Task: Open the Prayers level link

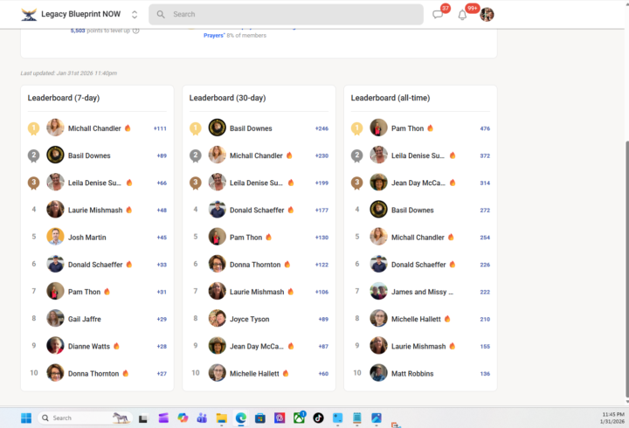Action: pos(214,35)
